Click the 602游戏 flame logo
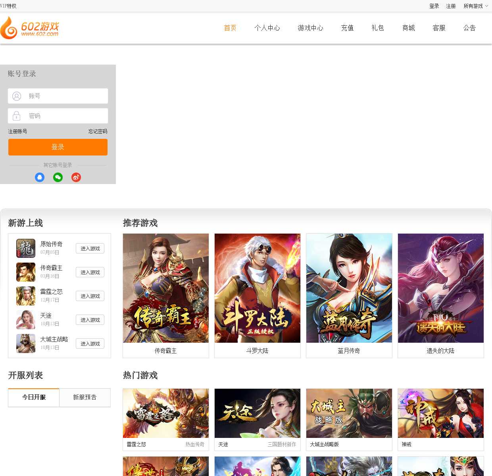This screenshot has height=476, width=492. 30,28
